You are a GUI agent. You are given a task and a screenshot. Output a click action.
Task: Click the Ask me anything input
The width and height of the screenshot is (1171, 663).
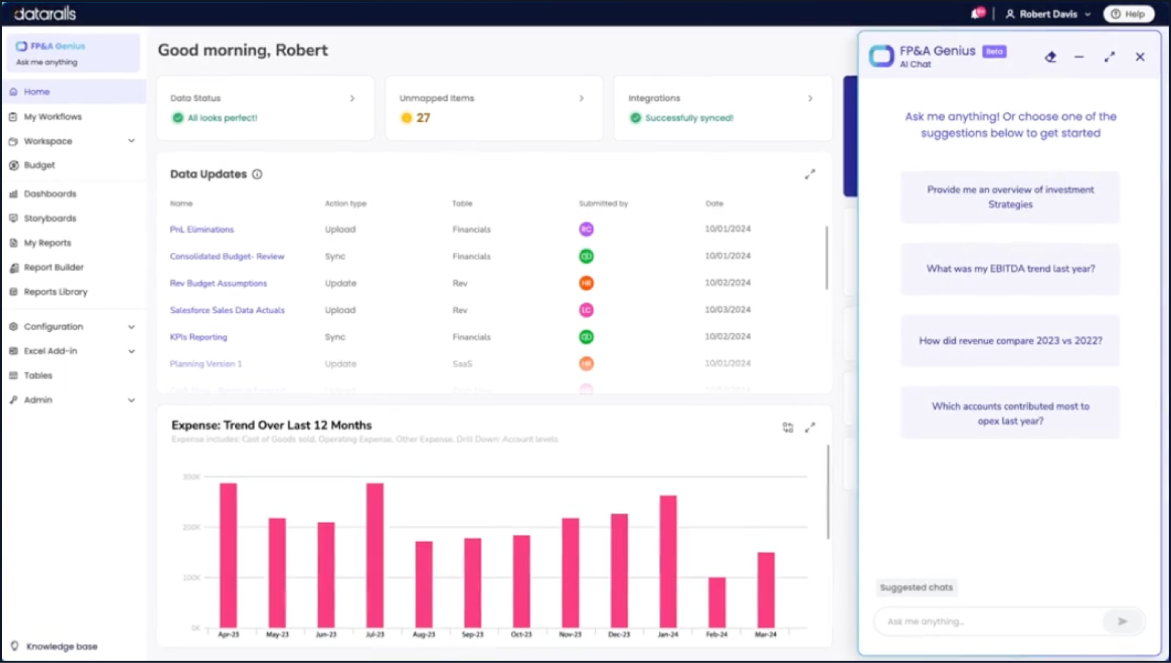tap(988, 621)
